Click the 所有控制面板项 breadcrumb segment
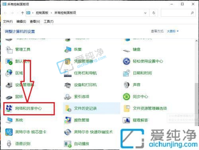The image size is (199, 150). pyautogui.click(x=65, y=13)
